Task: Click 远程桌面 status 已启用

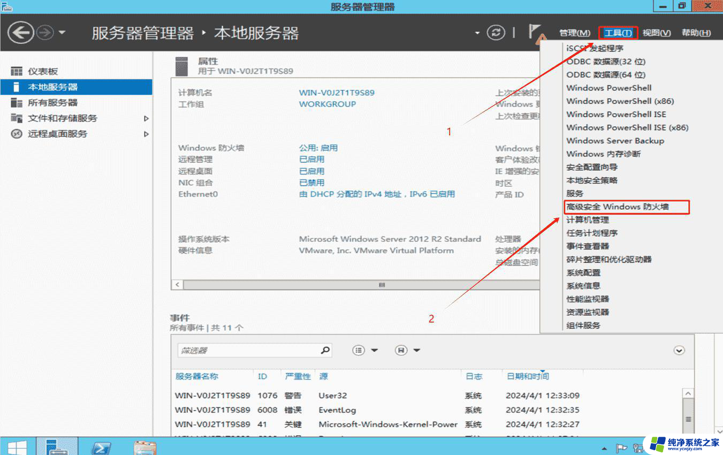Action: [311, 171]
